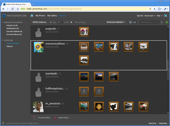Open hoffmanphoto's first question mark thumbnail
This screenshot has width=170, height=126.
click(84, 92)
